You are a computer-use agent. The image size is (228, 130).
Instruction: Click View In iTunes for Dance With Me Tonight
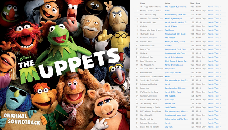tap(214, 127)
